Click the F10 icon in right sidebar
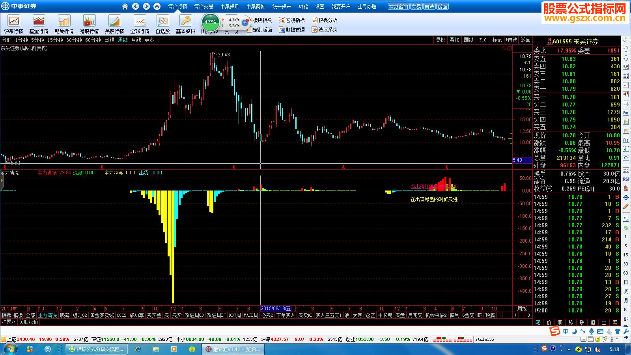This screenshot has height=355, width=631. (626, 113)
